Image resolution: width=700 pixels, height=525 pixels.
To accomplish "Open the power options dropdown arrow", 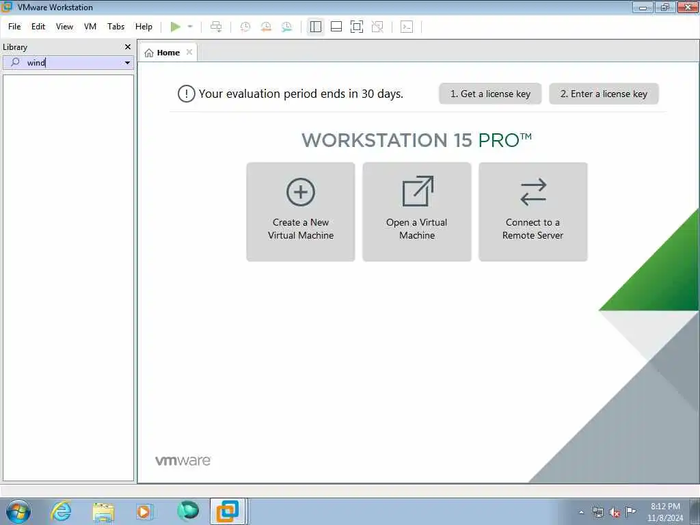I will (190, 27).
